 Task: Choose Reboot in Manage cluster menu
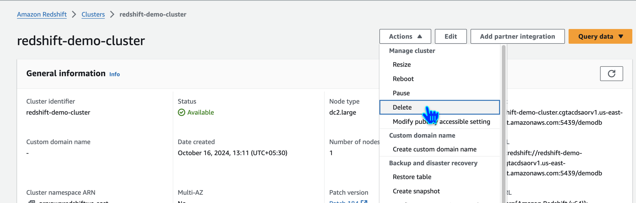coord(403,79)
